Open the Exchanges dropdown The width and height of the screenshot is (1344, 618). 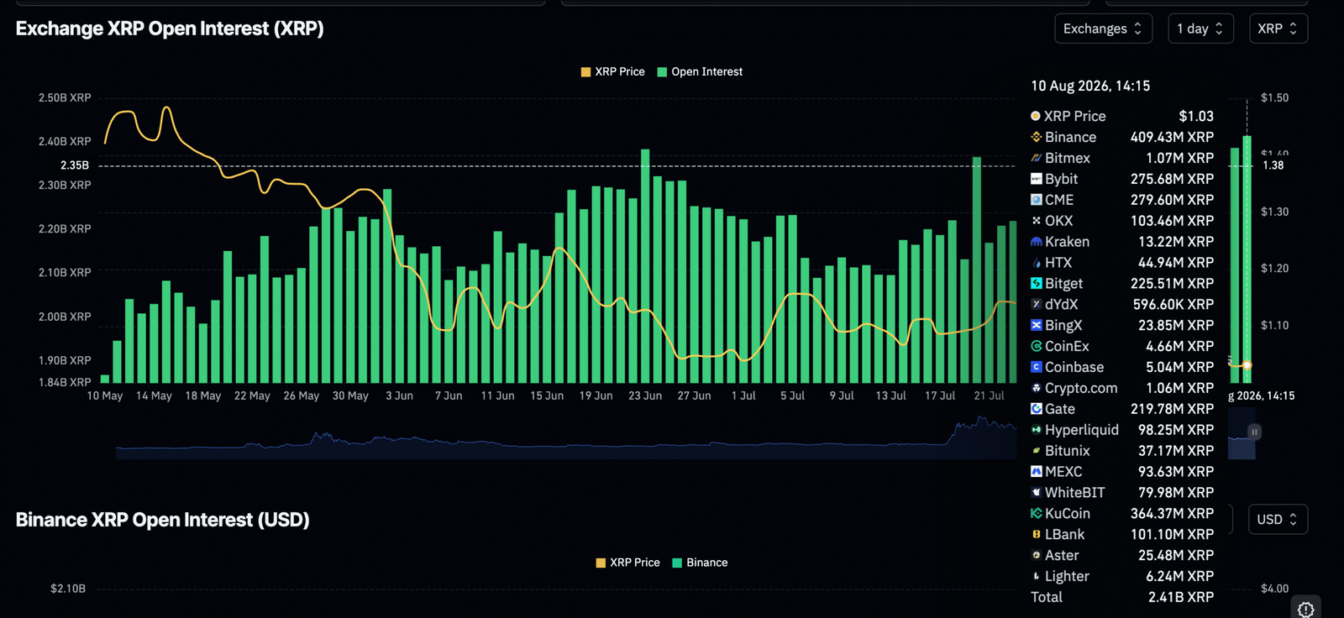click(1103, 29)
